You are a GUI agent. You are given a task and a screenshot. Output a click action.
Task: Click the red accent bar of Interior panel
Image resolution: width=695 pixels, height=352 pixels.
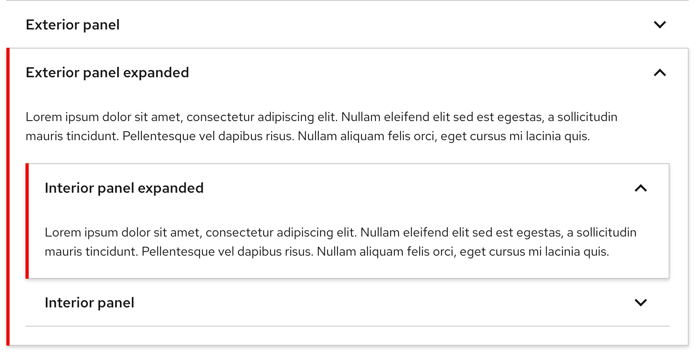point(27,221)
